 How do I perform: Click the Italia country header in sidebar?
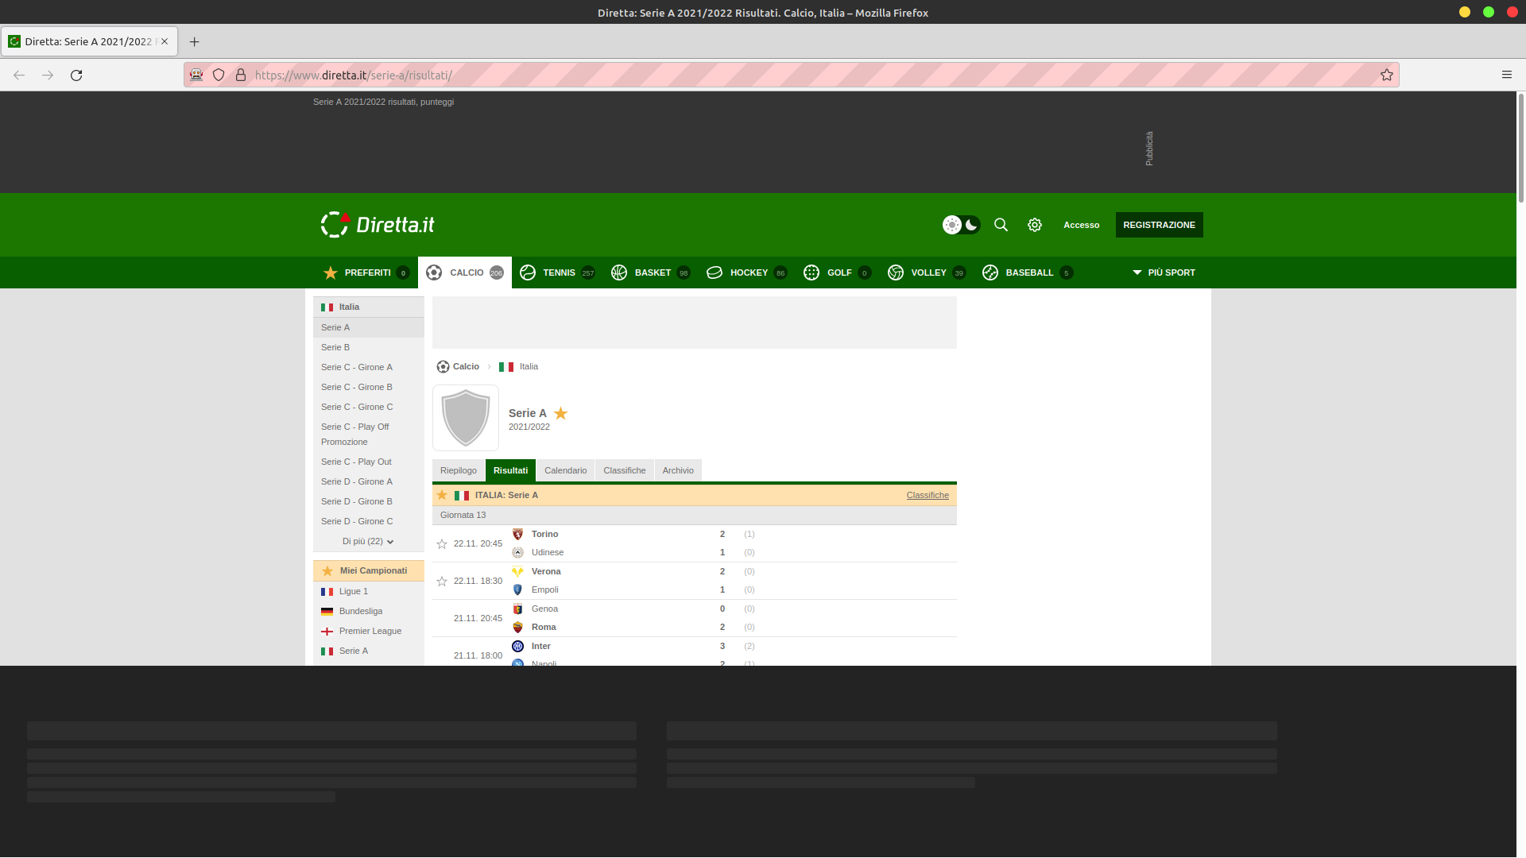click(x=369, y=307)
